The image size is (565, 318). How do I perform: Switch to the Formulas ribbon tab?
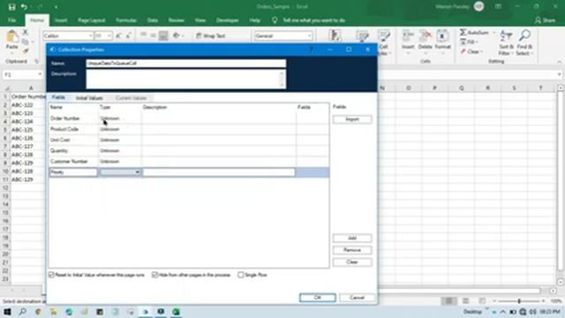click(x=125, y=20)
